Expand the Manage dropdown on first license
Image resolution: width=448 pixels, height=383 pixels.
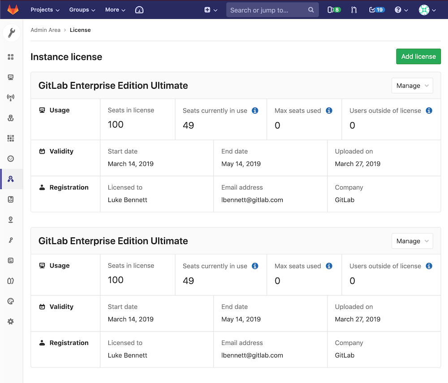coord(412,86)
